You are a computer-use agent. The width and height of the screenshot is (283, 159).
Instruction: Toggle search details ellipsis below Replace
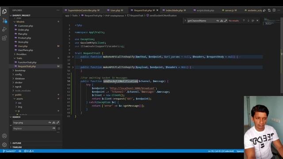click(58, 132)
